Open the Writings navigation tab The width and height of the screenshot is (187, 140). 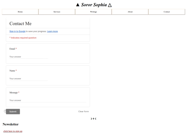(93, 12)
